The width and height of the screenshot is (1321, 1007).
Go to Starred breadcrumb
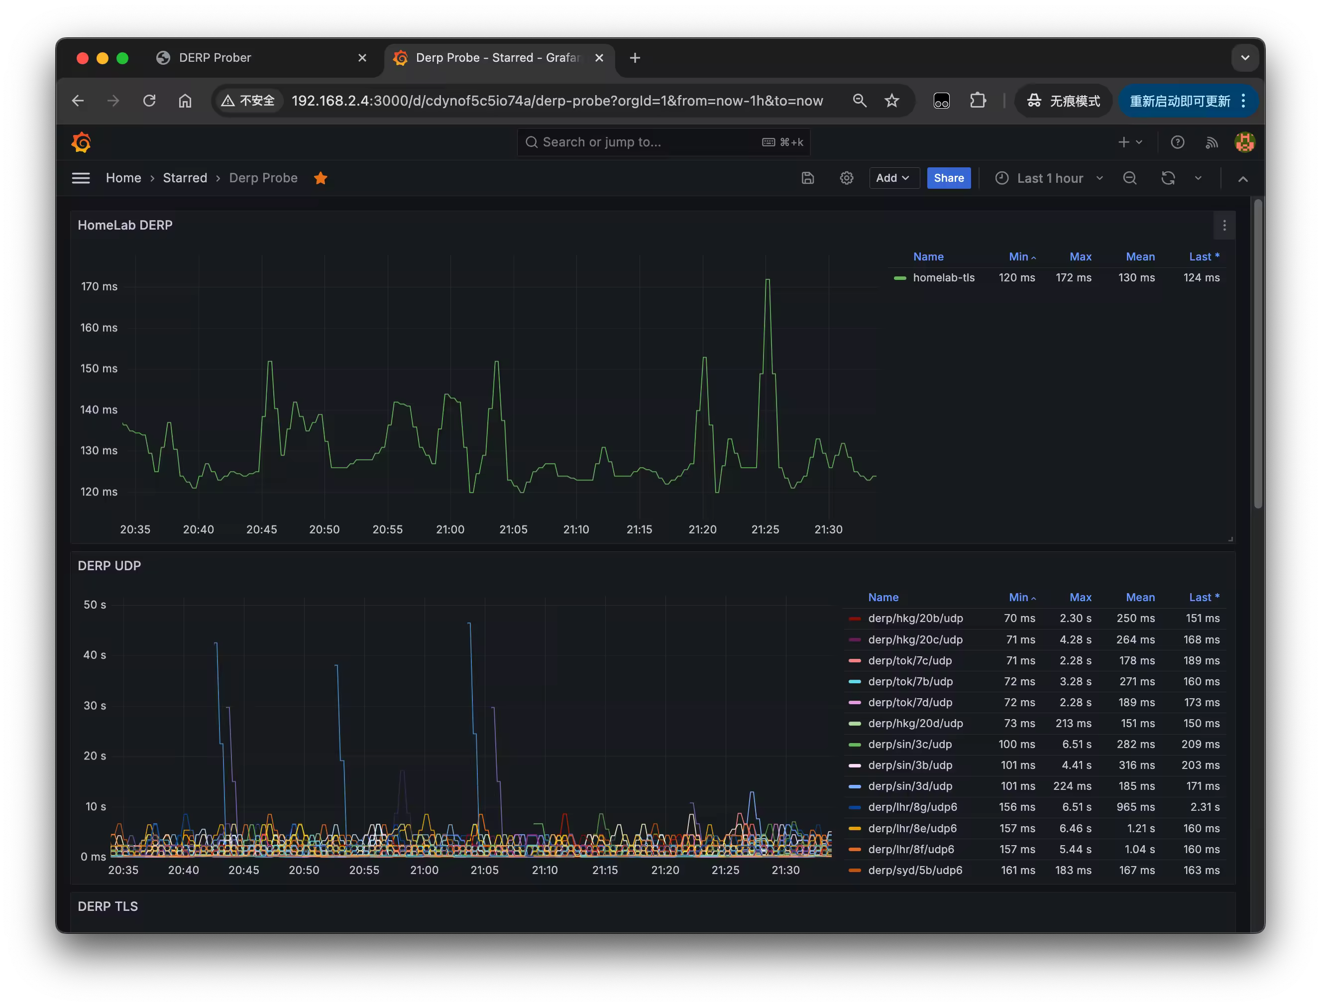pyautogui.click(x=185, y=178)
